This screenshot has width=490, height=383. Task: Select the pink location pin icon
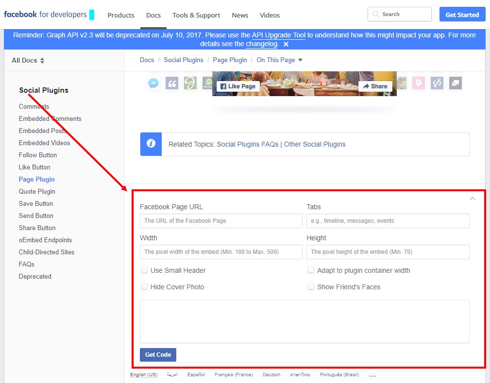(x=418, y=83)
